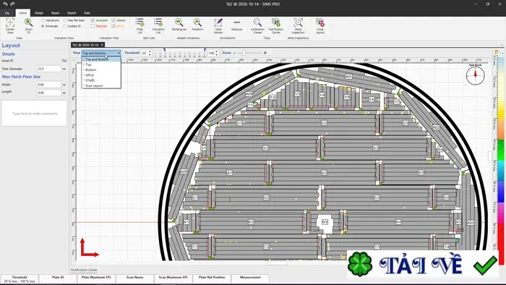The height and width of the screenshot is (285, 506).
Task: Choose Bottom from the View list
Action: pyautogui.click(x=101, y=69)
